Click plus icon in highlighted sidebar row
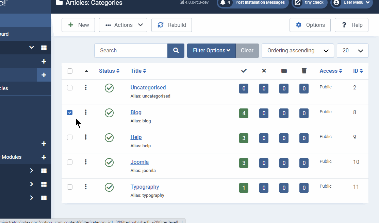 click(x=44, y=75)
